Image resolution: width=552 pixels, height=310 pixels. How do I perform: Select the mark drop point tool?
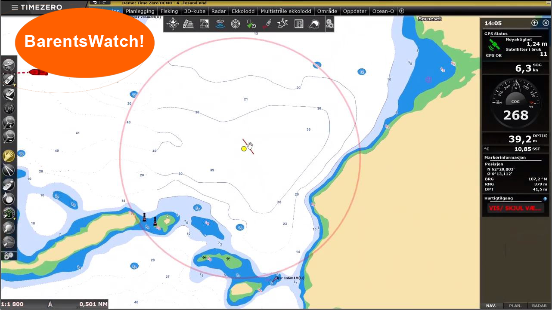(x=9, y=199)
